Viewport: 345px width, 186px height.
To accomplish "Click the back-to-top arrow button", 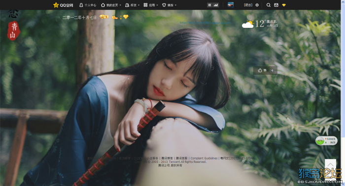I will pyautogui.click(x=330, y=165).
